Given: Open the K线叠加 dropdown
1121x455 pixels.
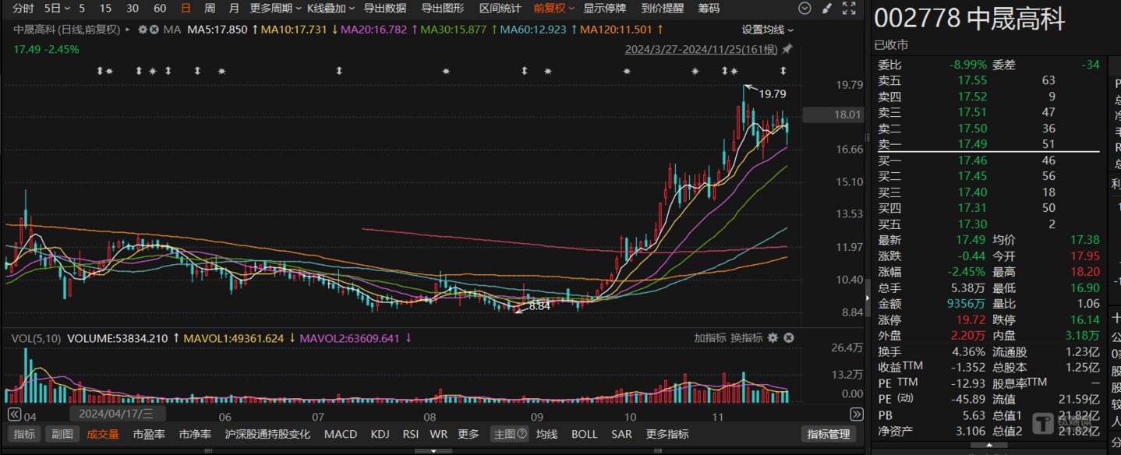Looking at the screenshot, I should [x=330, y=9].
